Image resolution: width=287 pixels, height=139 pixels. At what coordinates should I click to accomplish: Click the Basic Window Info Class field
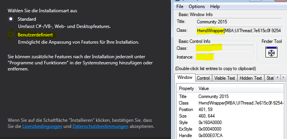click(x=239, y=31)
